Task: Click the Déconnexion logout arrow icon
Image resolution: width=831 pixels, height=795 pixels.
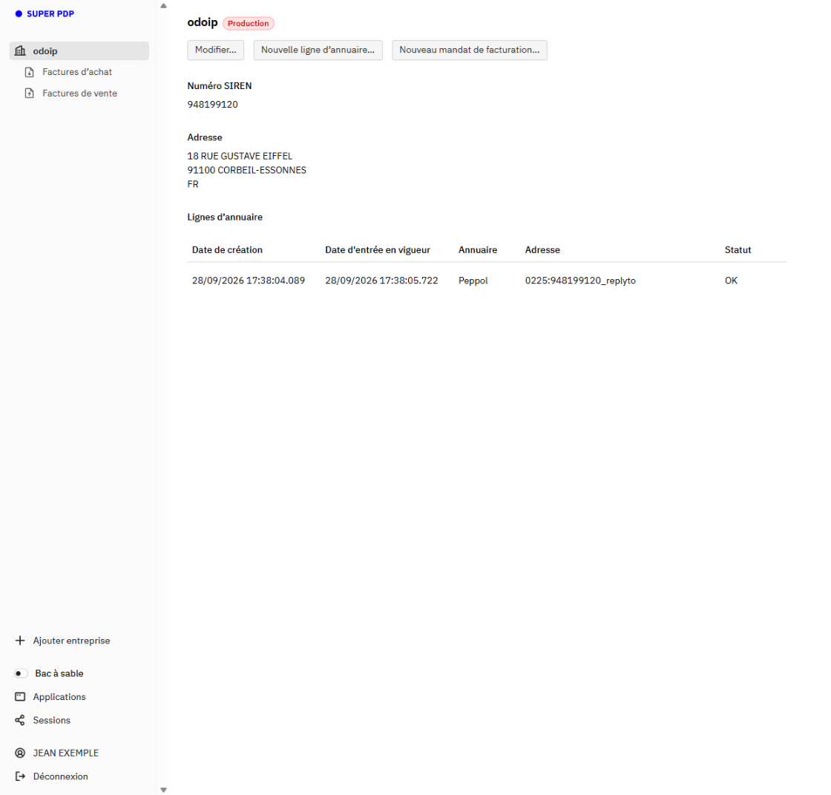Action: pos(20,776)
